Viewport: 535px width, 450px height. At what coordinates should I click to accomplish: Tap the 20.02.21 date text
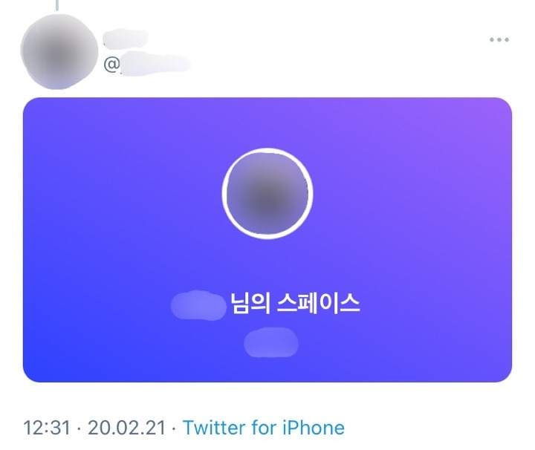[126, 428]
